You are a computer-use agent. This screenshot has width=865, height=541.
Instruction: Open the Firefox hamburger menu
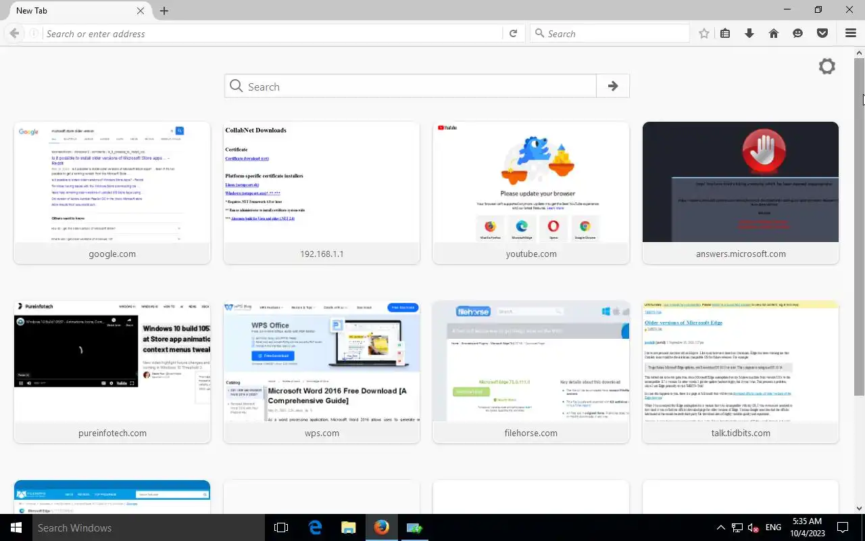click(x=851, y=33)
